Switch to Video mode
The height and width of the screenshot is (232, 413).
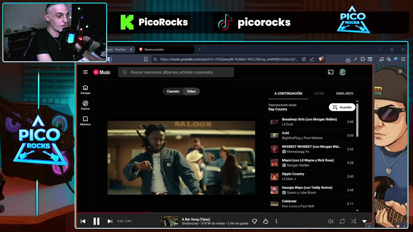click(x=191, y=91)
